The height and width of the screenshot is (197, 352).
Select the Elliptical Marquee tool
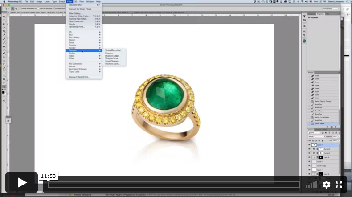point(4,20)
